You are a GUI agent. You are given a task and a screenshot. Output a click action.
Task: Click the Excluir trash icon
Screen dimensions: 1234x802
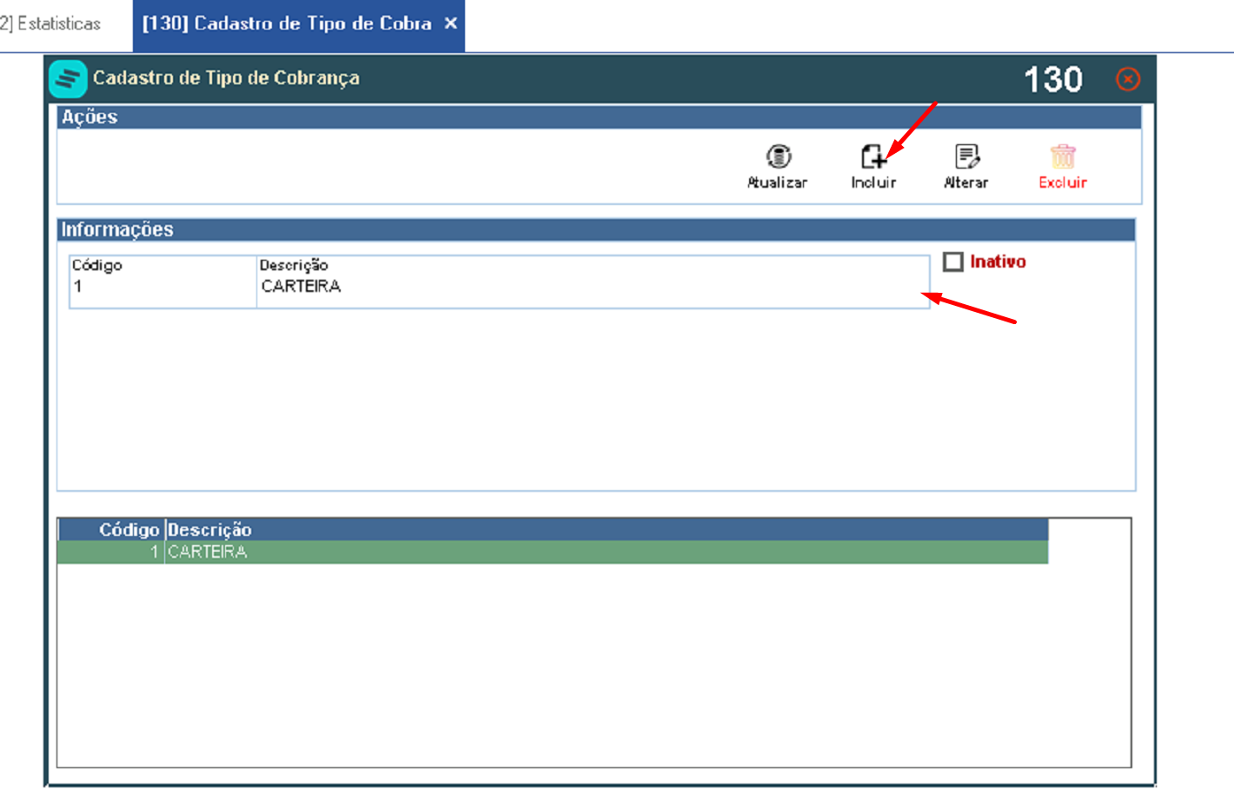[1063, 156]
